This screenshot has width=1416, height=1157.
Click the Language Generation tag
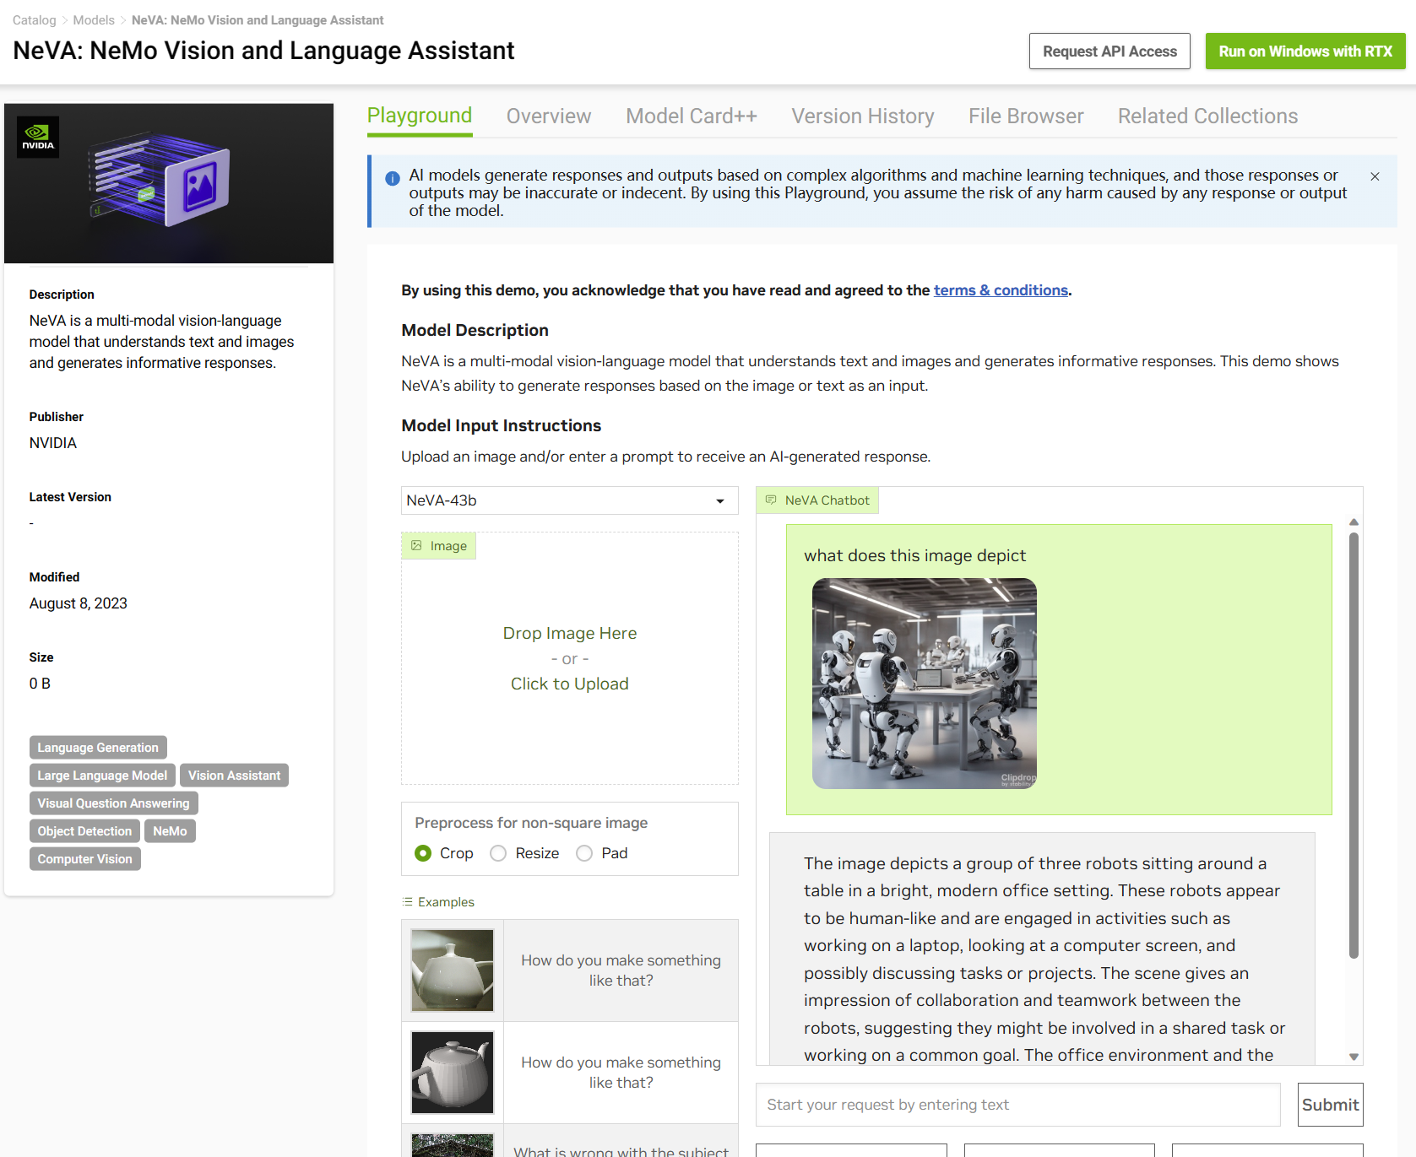pyautogui.click(x=98, y=748)
